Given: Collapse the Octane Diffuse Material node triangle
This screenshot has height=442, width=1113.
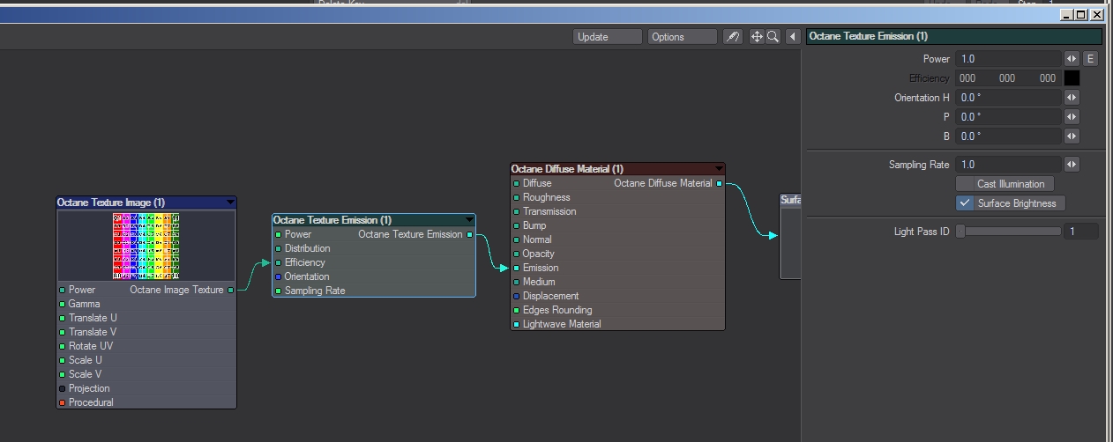Looking at the screenshot, I should (719, 169).
